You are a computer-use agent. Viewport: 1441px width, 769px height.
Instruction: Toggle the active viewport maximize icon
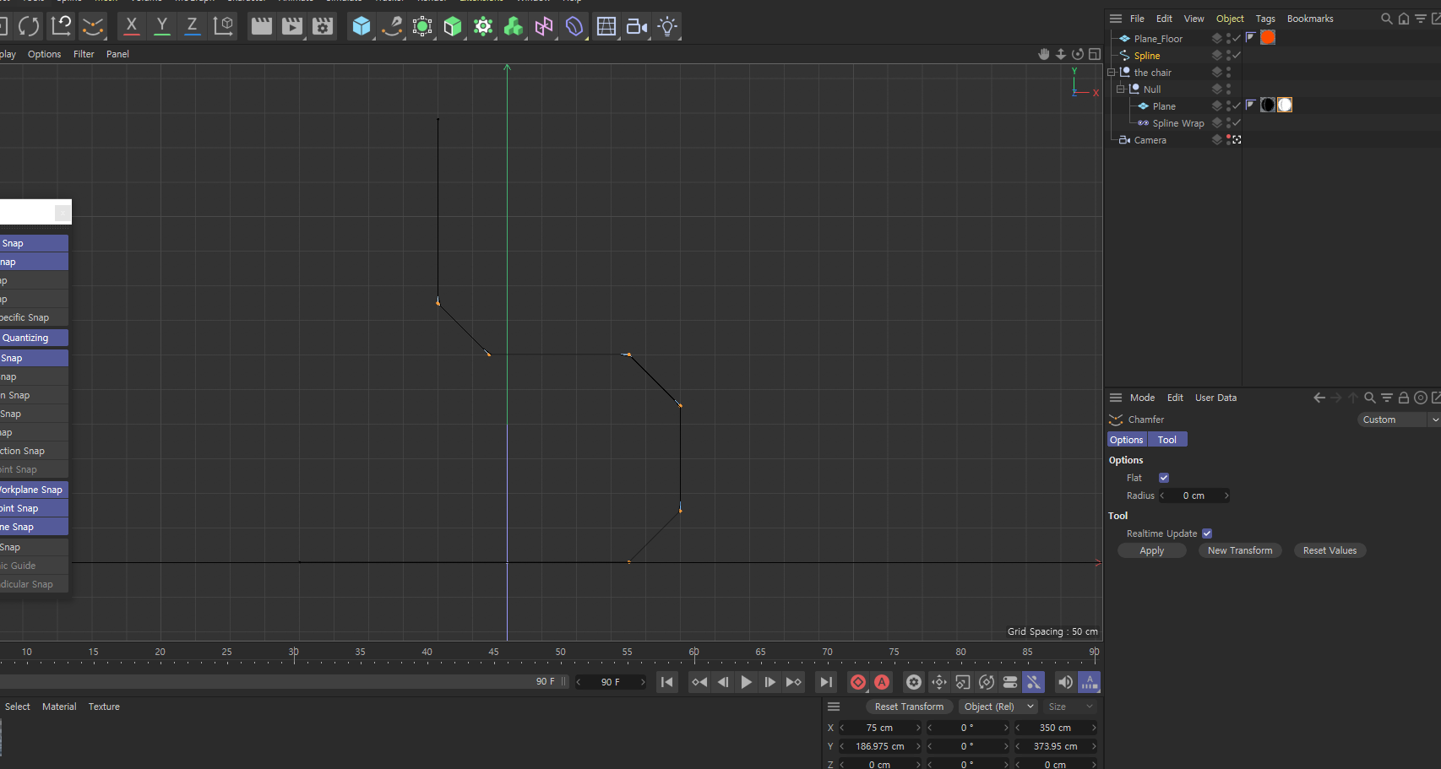pyautogui.click(x=1095, y=54)
